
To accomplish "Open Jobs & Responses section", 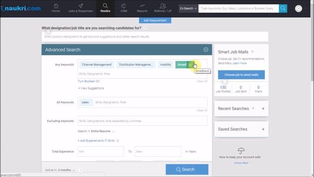I will 80,8.
